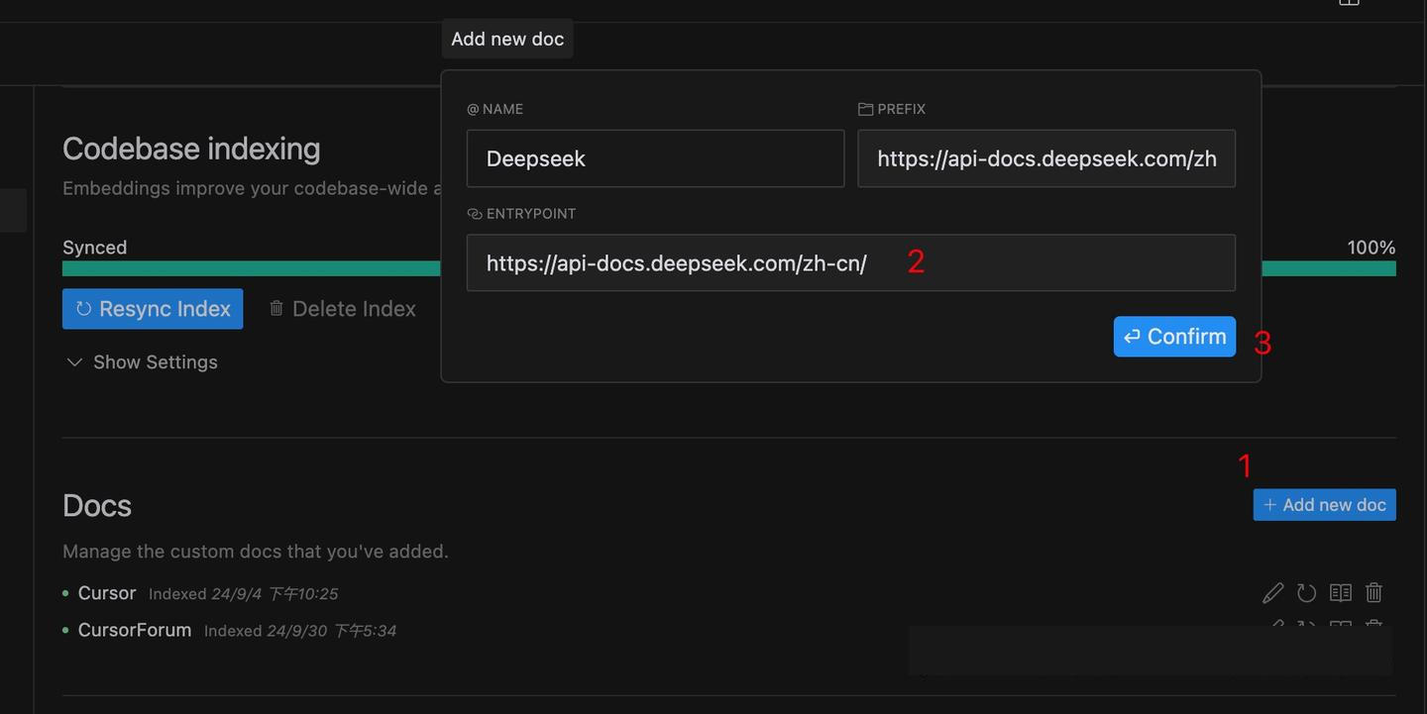Click inside the ENTRYPOINT URL field
This screenshot has height=714, width=1427.
[x=850, y=263]
